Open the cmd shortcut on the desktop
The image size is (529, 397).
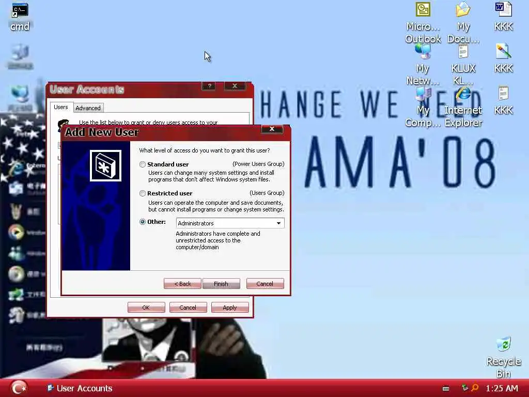pyautogui.click(x=20, y=18)
